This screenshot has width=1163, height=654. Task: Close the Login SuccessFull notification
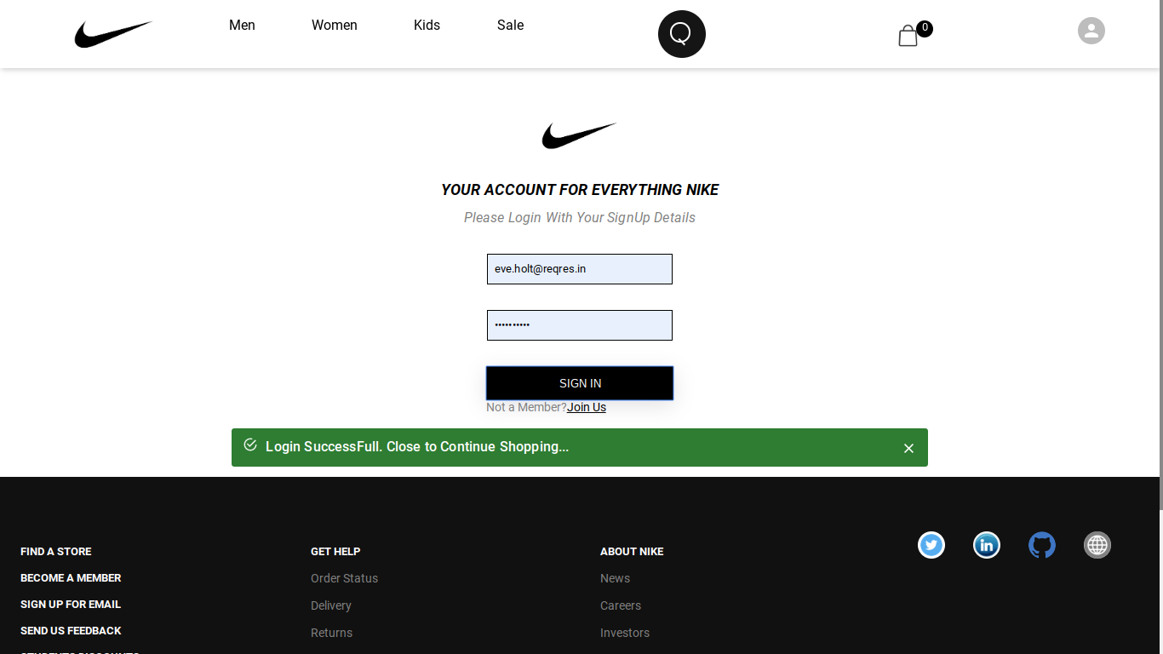(908, 448)
